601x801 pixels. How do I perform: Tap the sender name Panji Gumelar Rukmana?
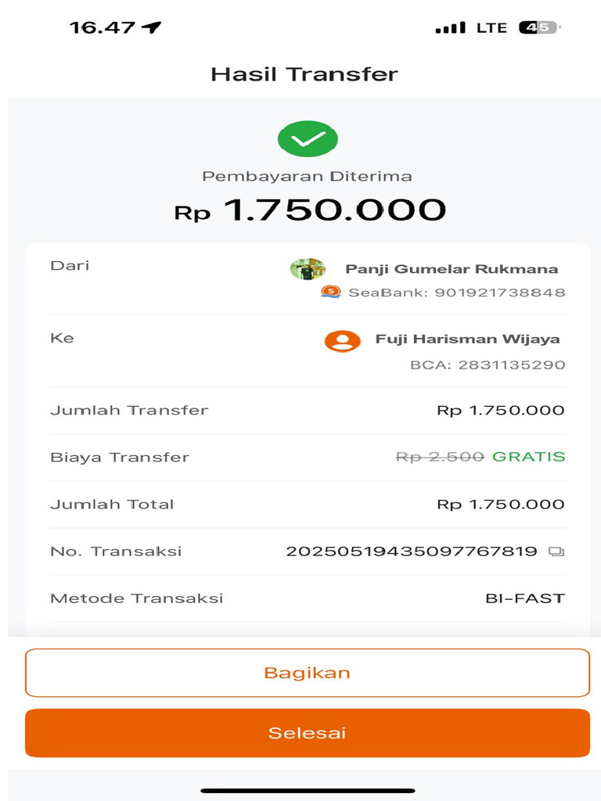(x=452, y=269)
